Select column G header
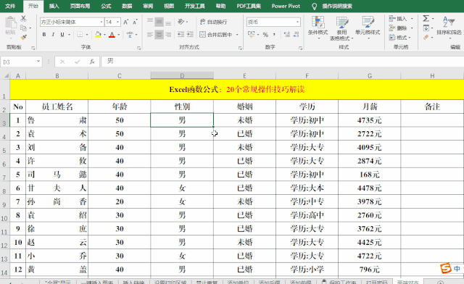The image size is (464, 284). click(x=370, y=76)
